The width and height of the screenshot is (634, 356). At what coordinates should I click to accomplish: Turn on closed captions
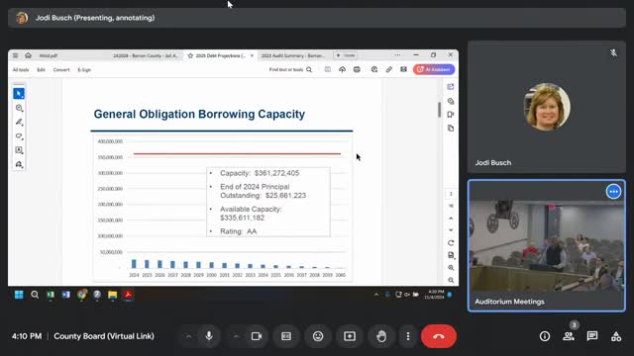pyautogui.click(x=286, y=336)
